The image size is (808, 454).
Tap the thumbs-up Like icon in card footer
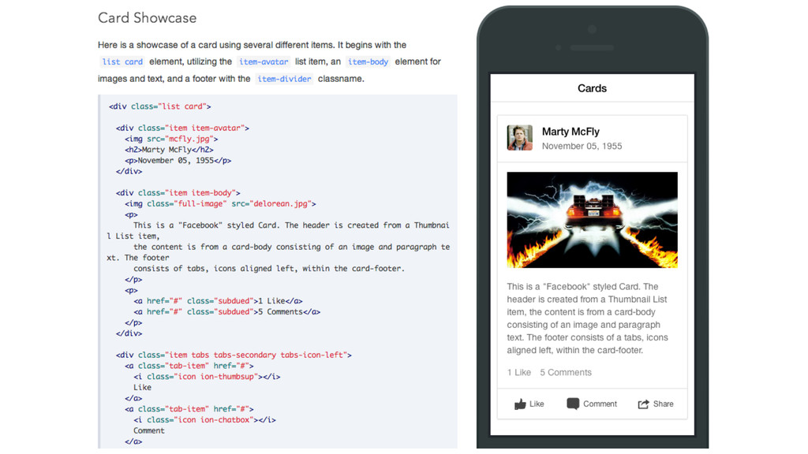tap(520, 404)
